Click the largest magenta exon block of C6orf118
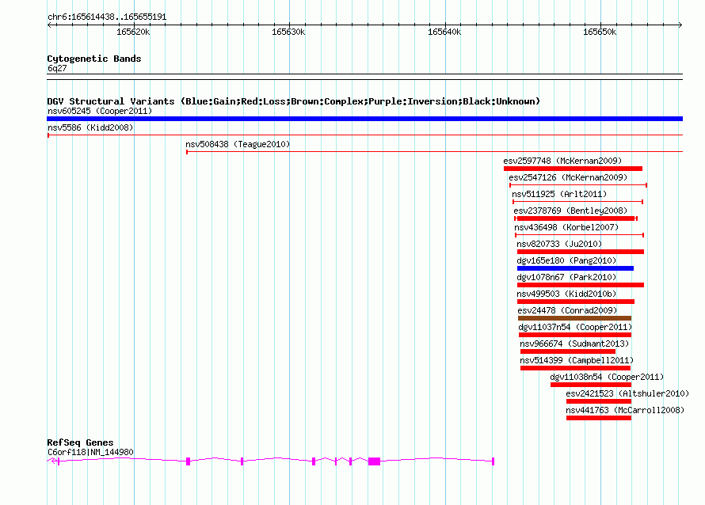Image resolution: width=705 pixels, height=505 pixels. coord(374,461)
